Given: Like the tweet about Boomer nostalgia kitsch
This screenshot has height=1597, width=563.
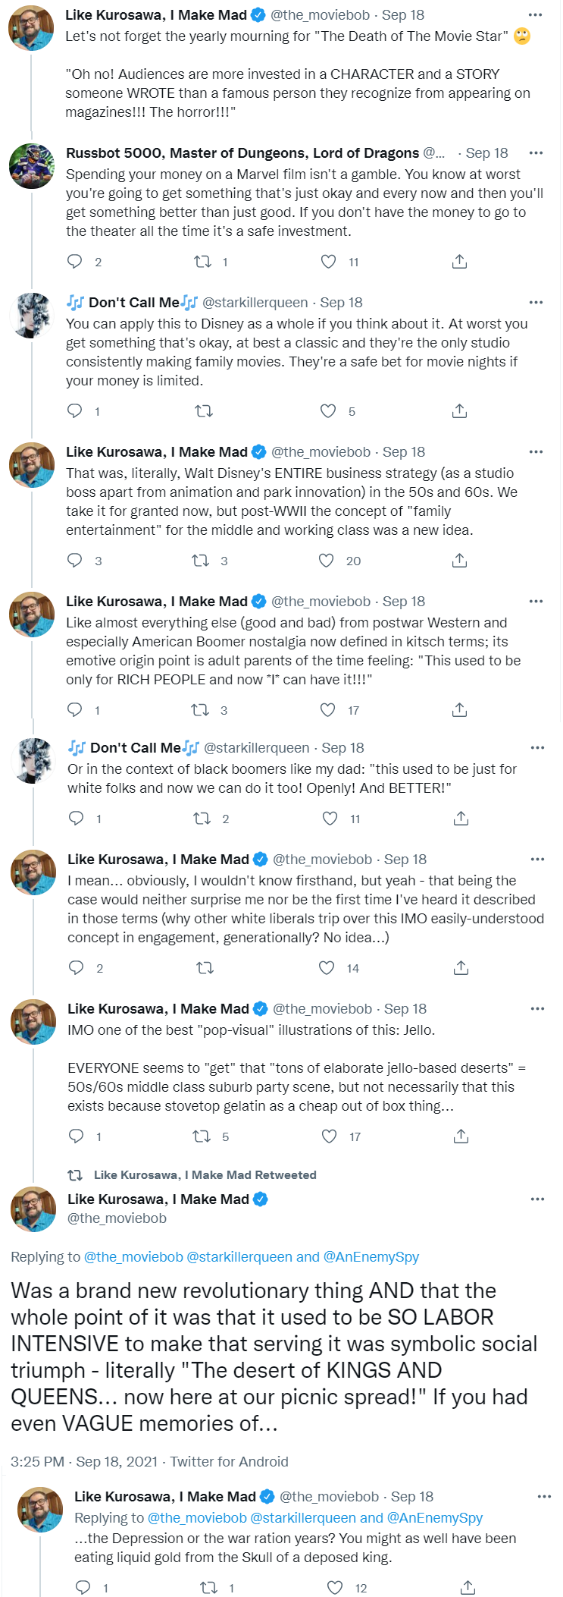Looking at the screenshot, I should click(x=328, y=710).
